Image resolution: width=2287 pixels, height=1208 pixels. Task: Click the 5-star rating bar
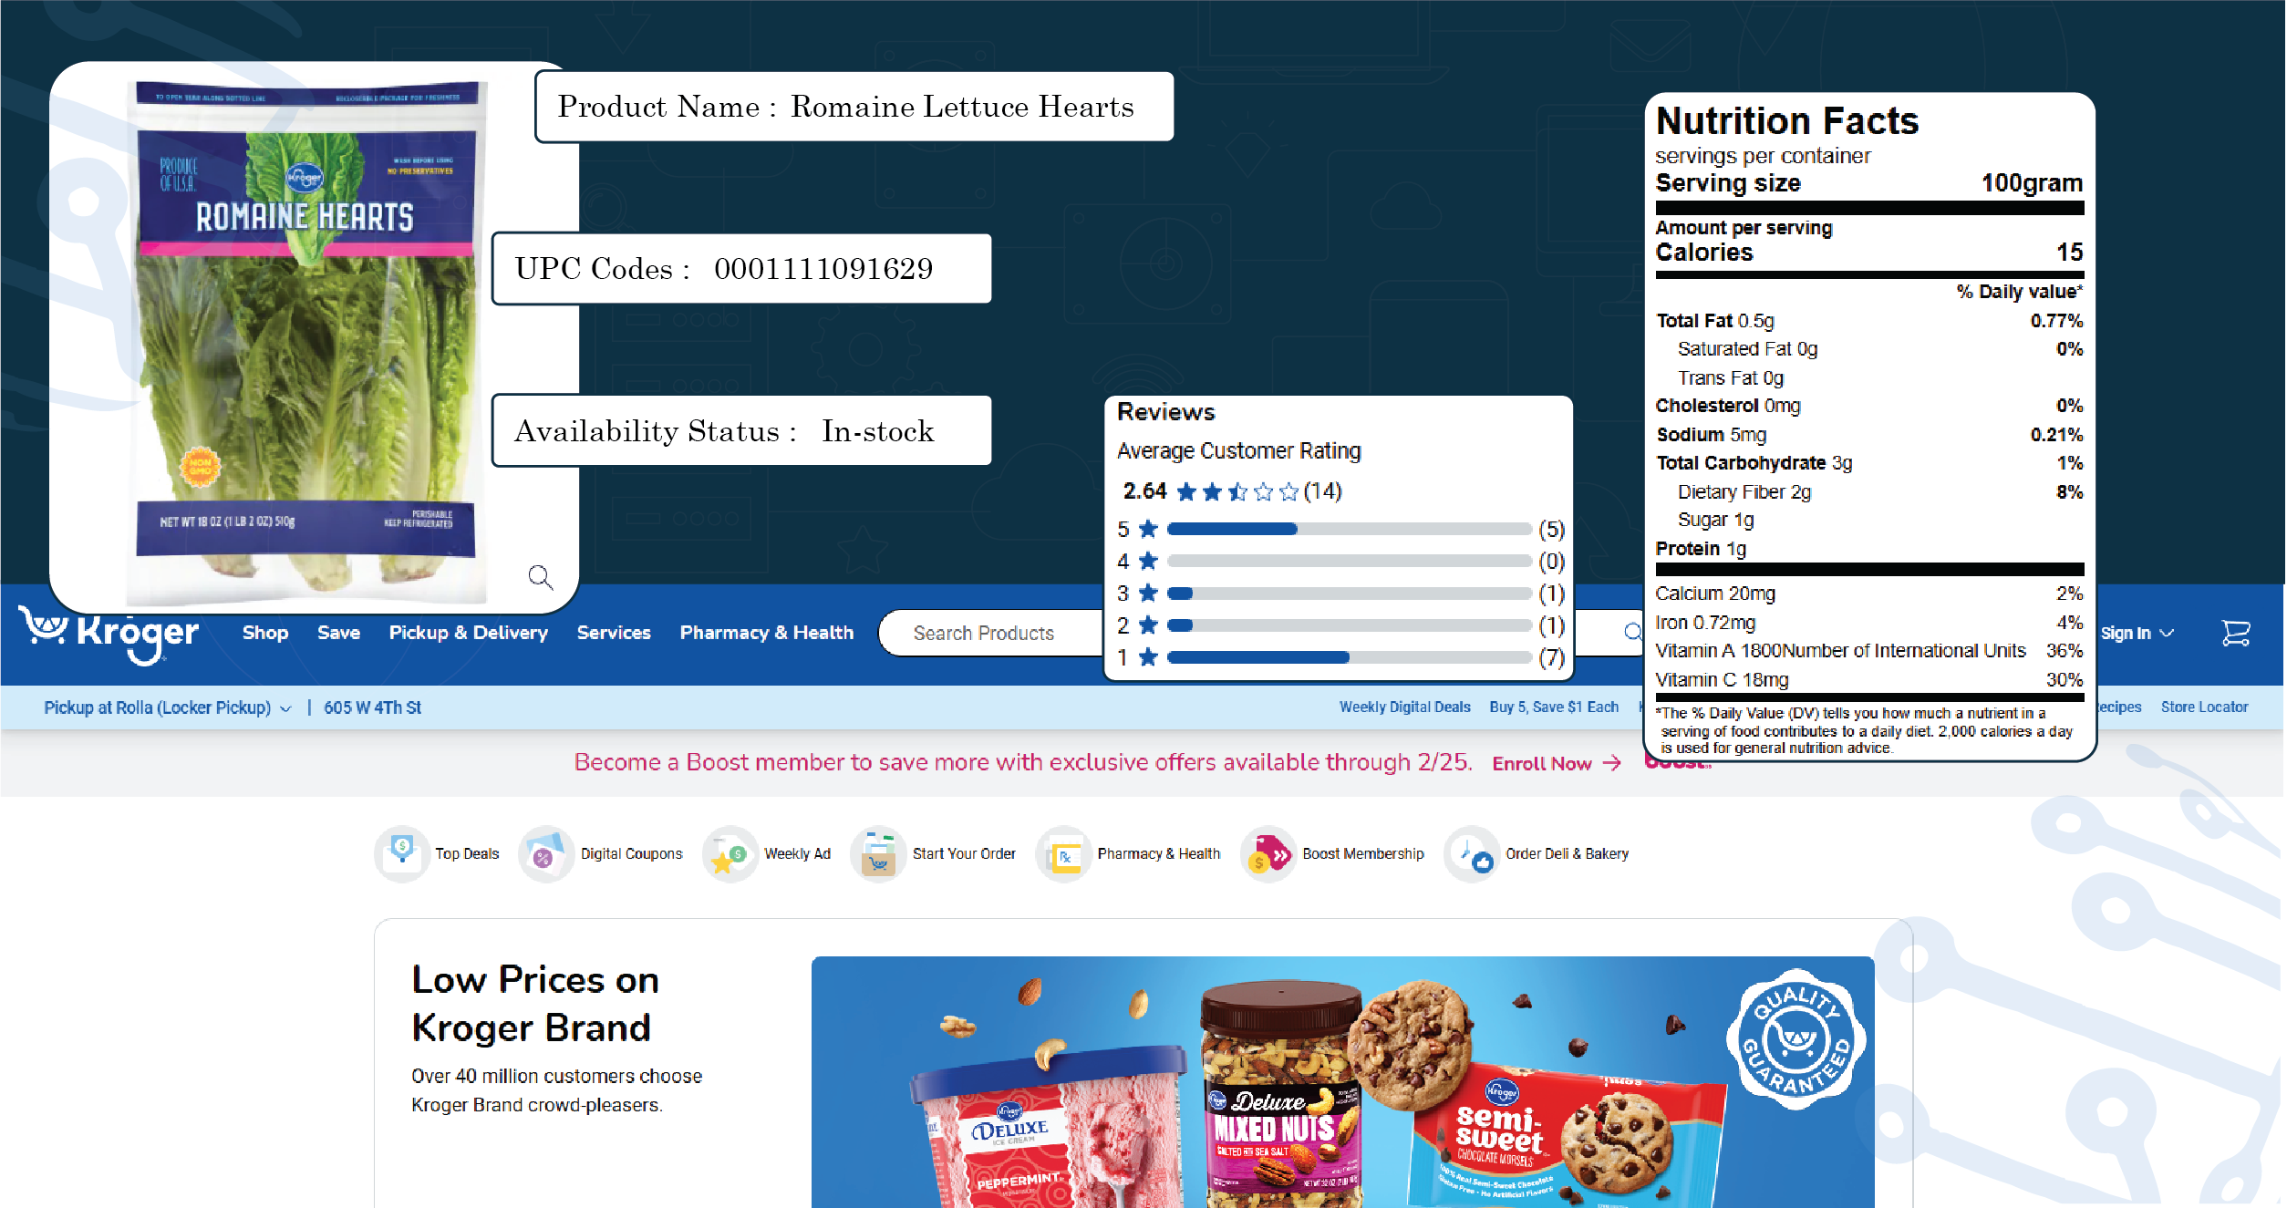point(1348,530)
